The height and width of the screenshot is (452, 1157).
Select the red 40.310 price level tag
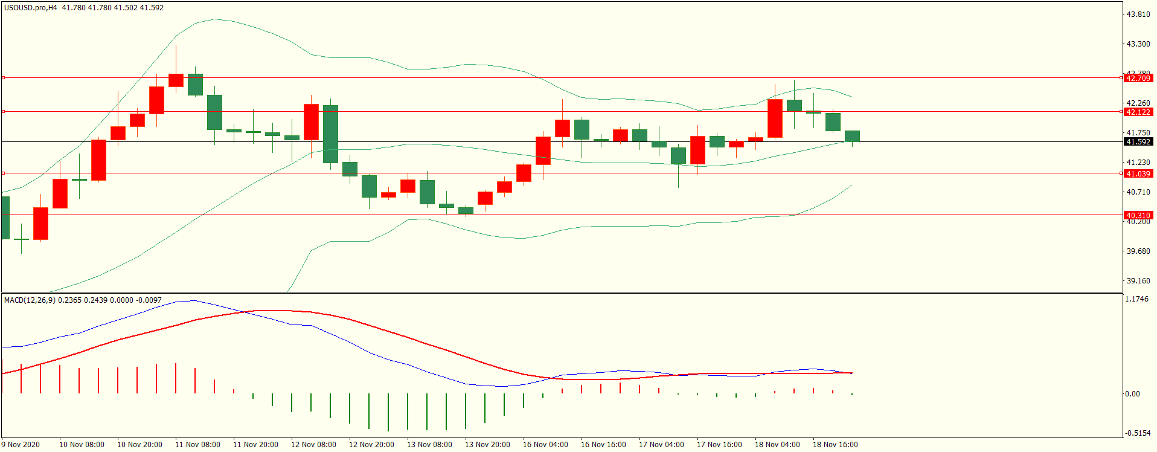pyautogui.click(x=1138, y=215)
